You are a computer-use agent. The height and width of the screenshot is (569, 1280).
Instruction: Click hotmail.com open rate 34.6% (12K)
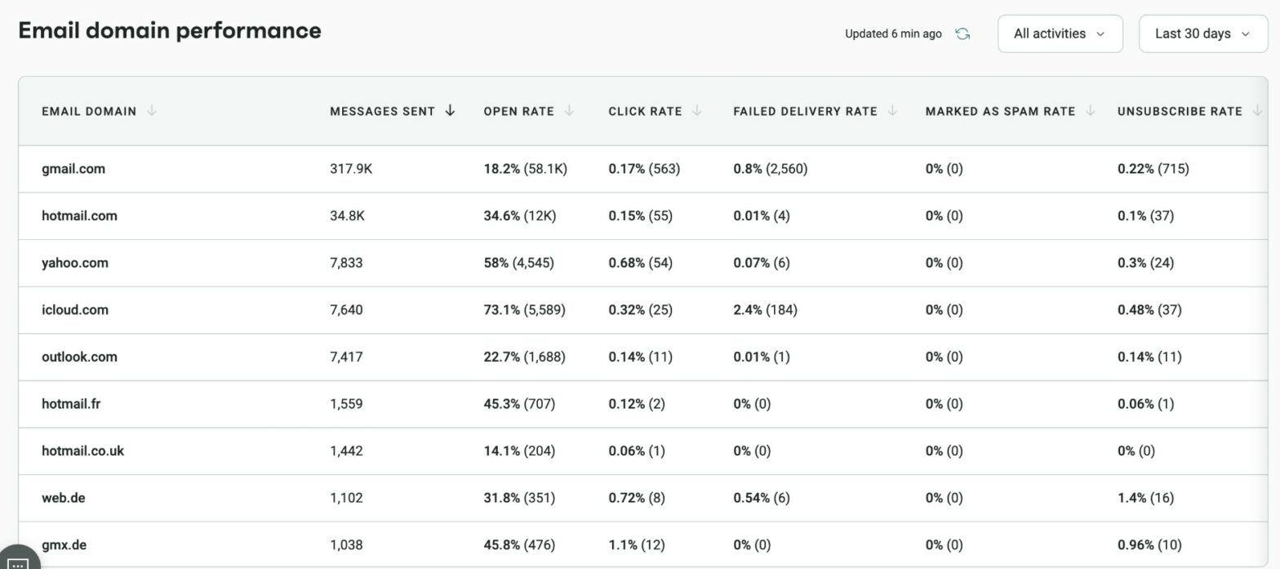coord(519,216)
